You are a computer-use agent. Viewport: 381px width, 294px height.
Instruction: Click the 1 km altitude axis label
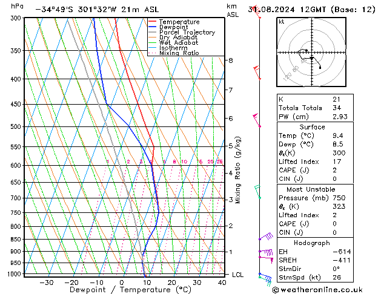[231, 252]
